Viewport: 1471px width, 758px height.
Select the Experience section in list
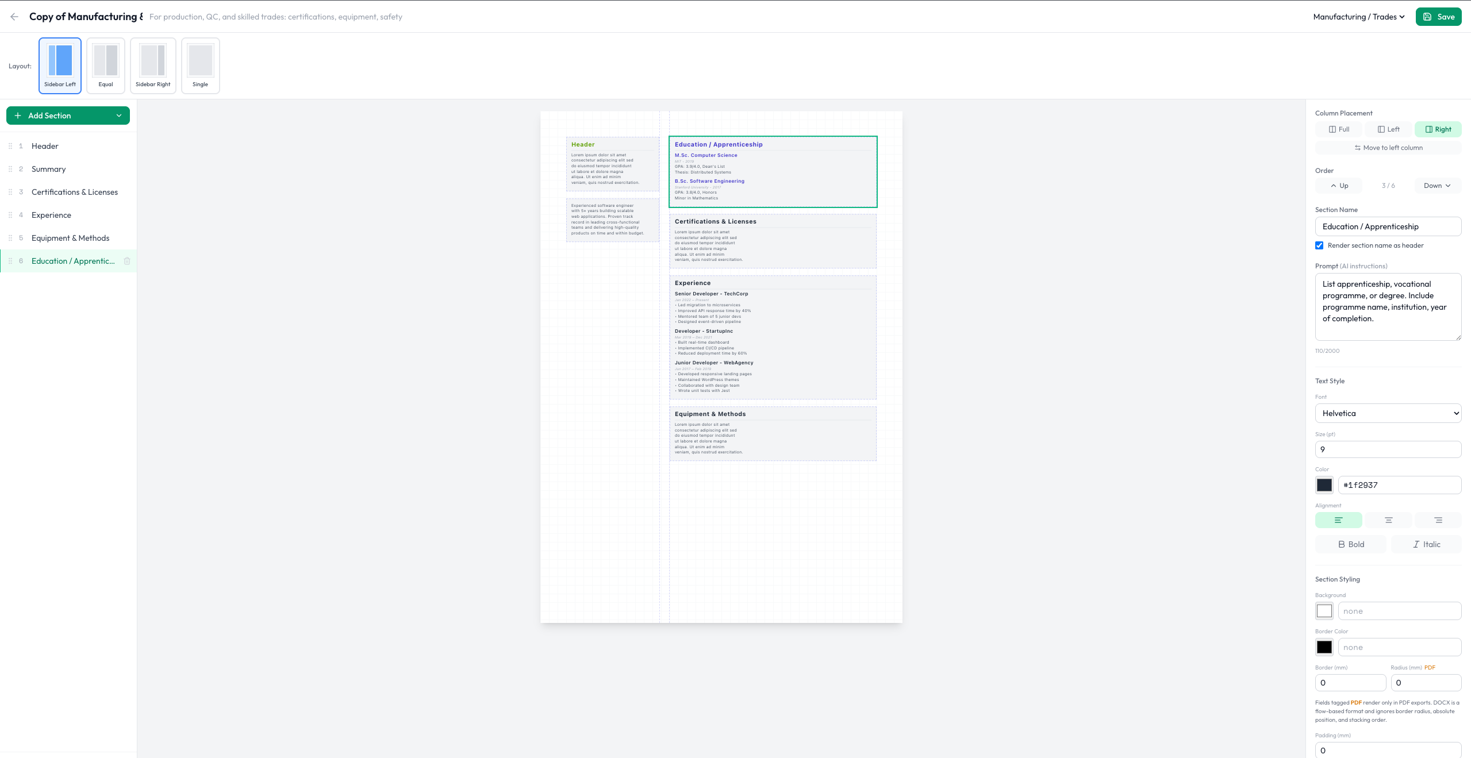coord(68,215)
